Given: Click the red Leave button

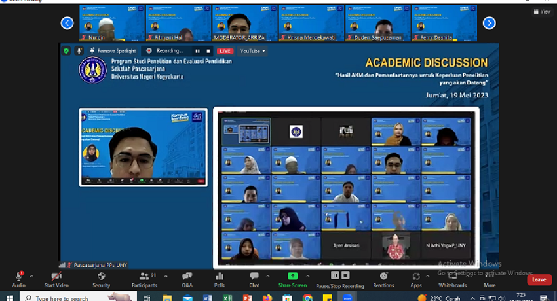Looking at the screenshot, I should [x=539, y=279].
